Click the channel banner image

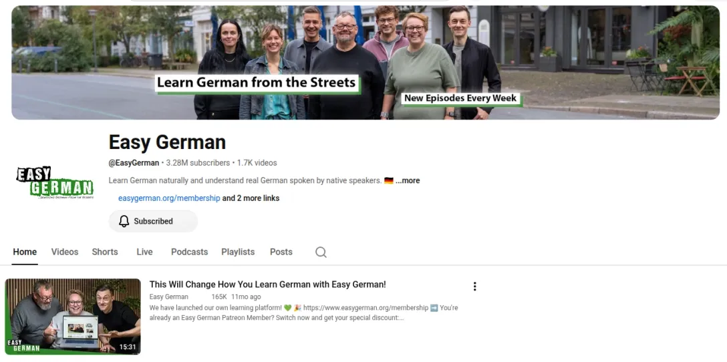coord(366,63)
